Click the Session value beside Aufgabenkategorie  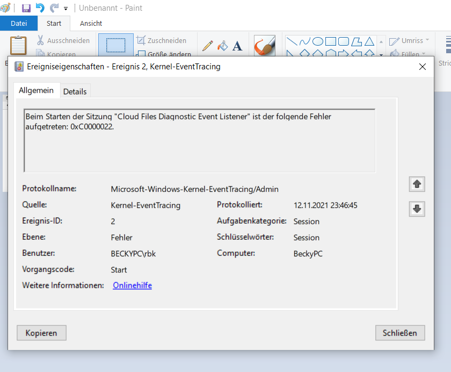pos(307,221)
